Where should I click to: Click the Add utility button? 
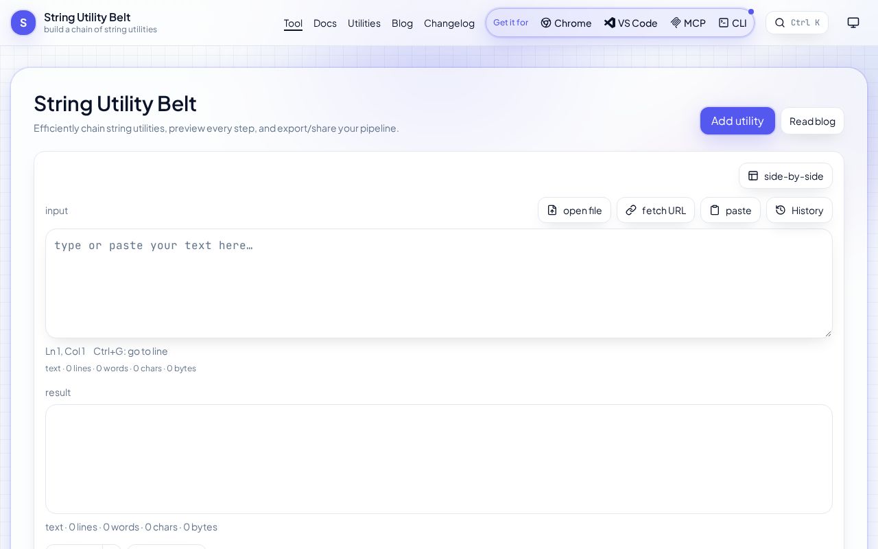(x=737, y=121)
